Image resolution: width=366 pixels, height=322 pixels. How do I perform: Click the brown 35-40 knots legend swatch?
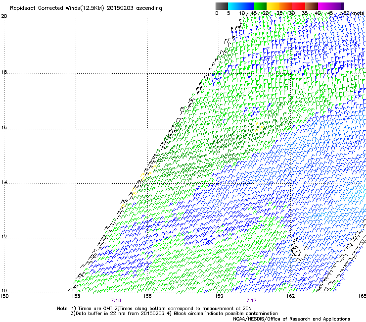[312, 6]
